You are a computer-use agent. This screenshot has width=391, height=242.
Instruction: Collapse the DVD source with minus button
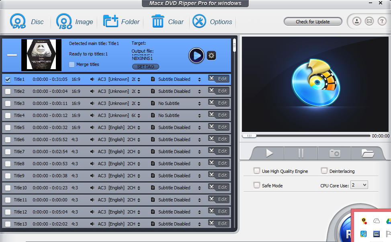(12, 55)
